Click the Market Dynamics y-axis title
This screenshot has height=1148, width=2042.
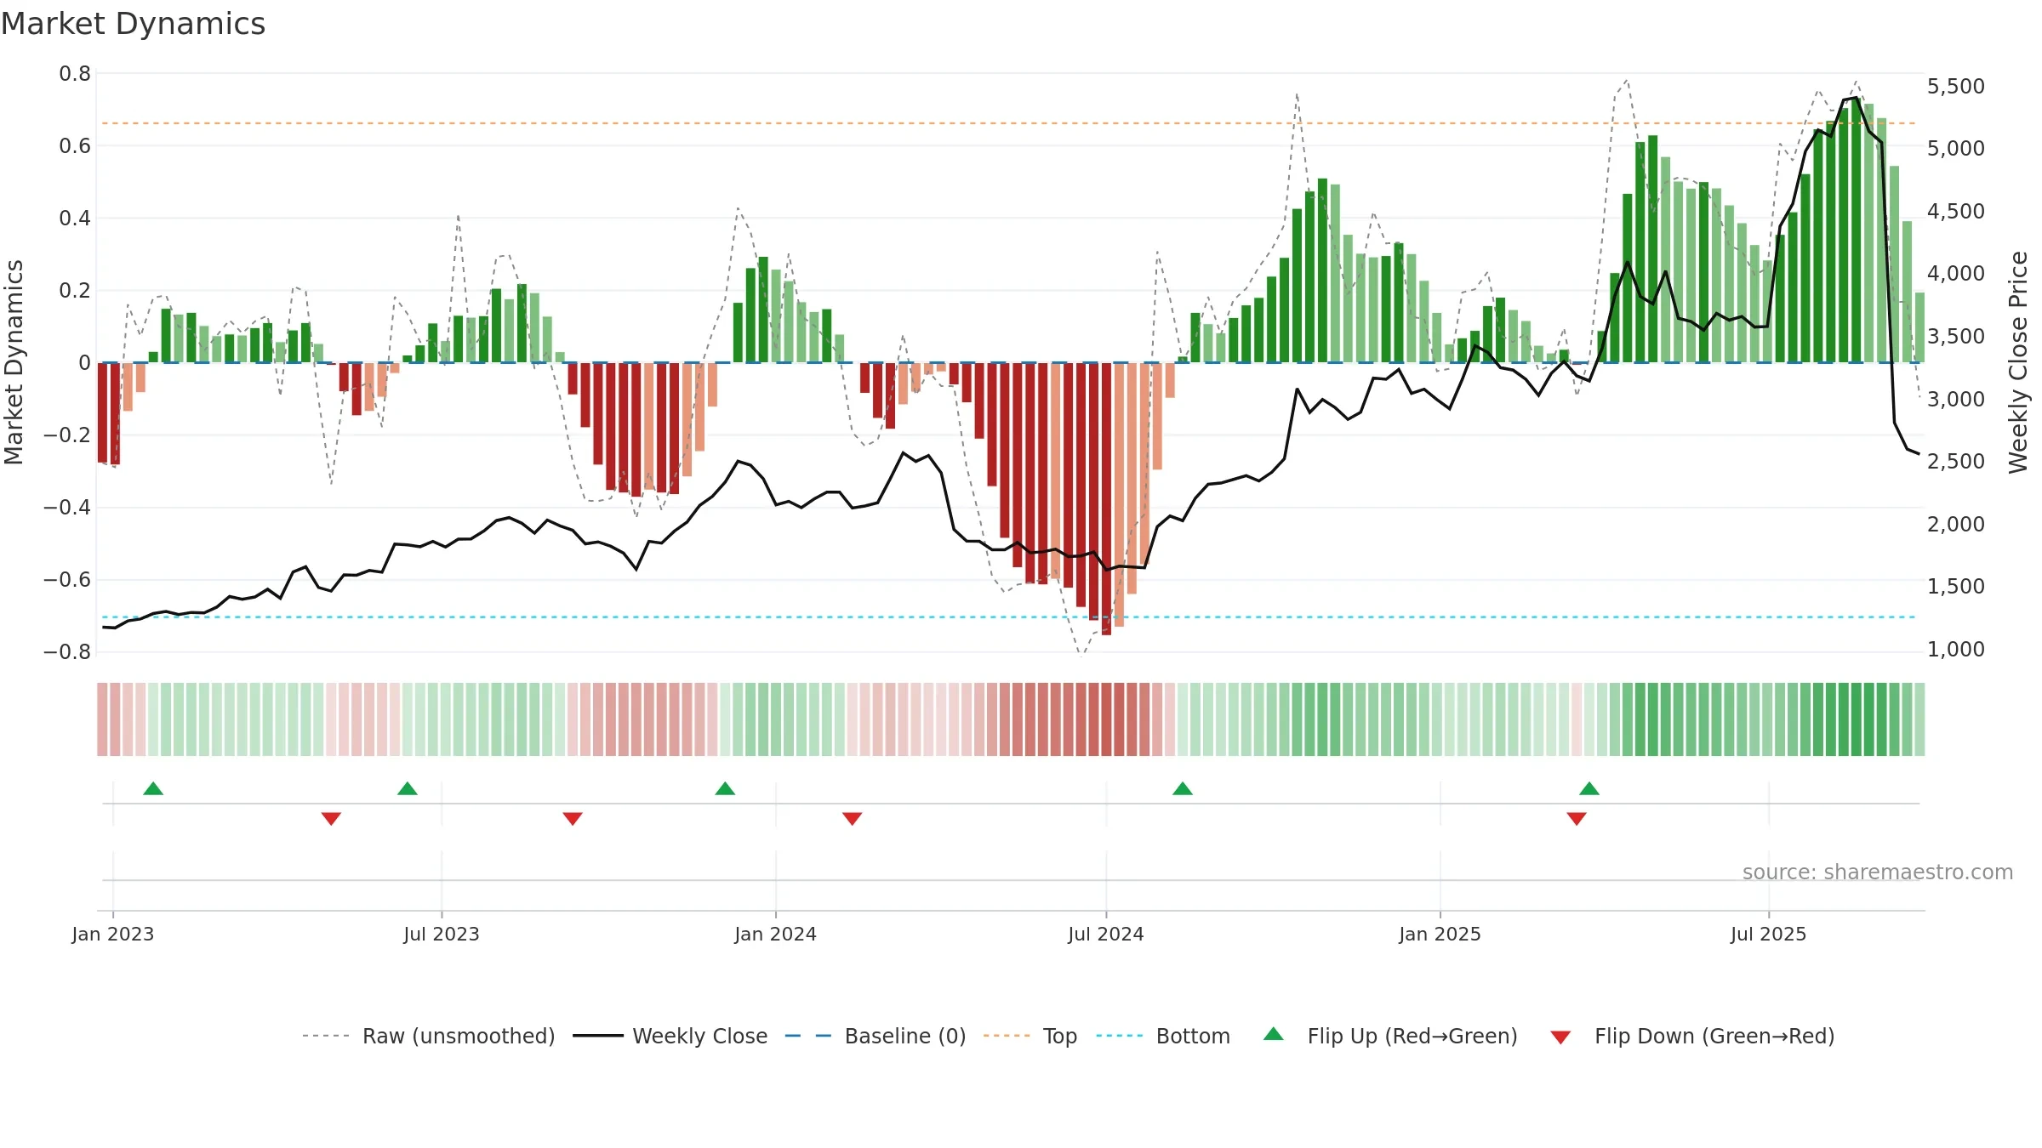coord(14,362)
